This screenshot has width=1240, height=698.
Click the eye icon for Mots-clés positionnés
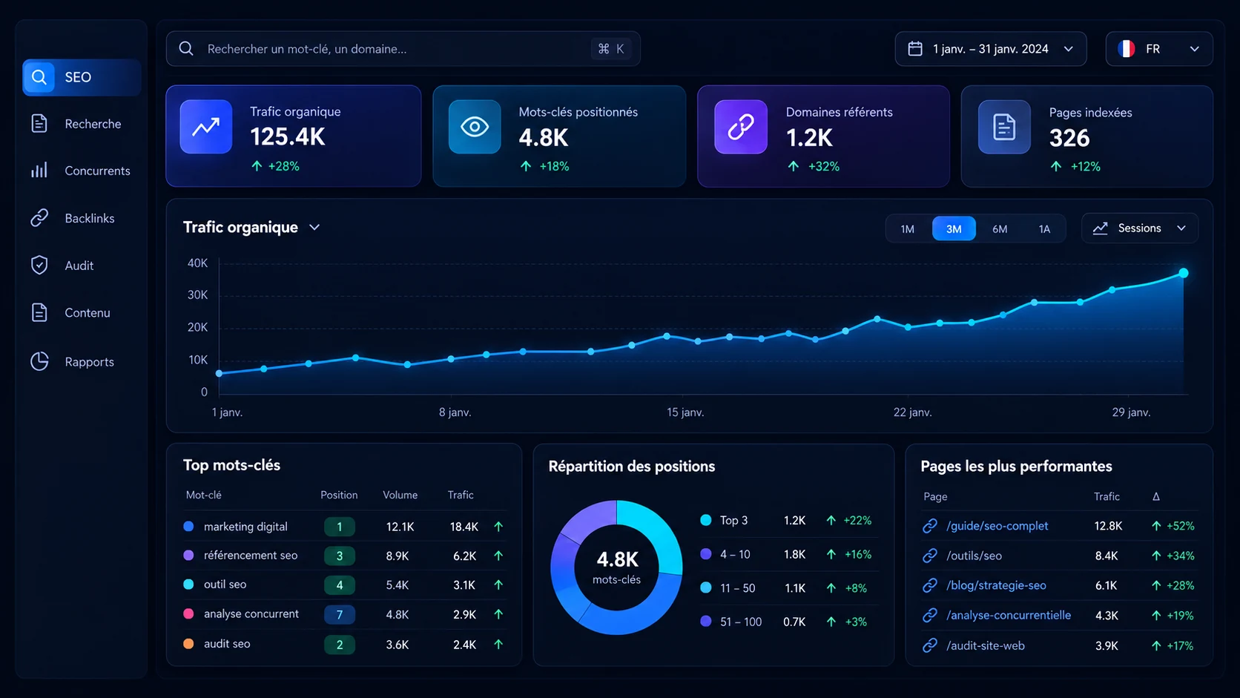[475, 127]
